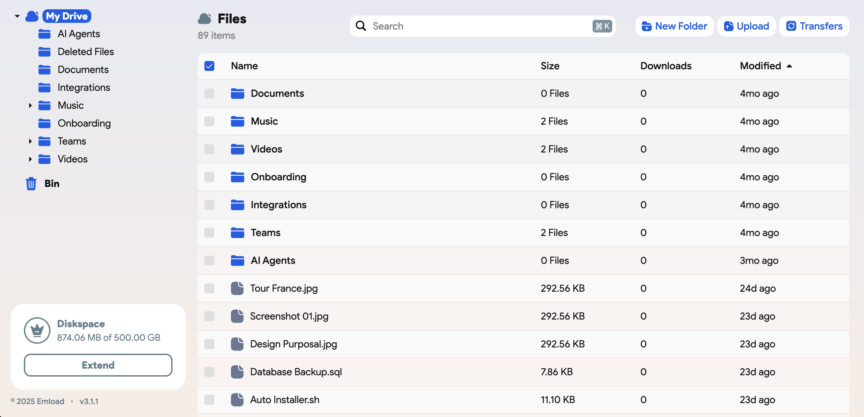Open the Bin trash icon
This screenshot has width=864, height=417.
[31, 183]
